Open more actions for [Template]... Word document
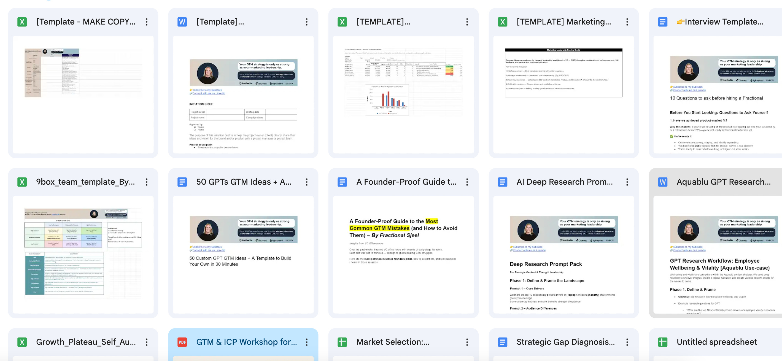 point(307,22)
